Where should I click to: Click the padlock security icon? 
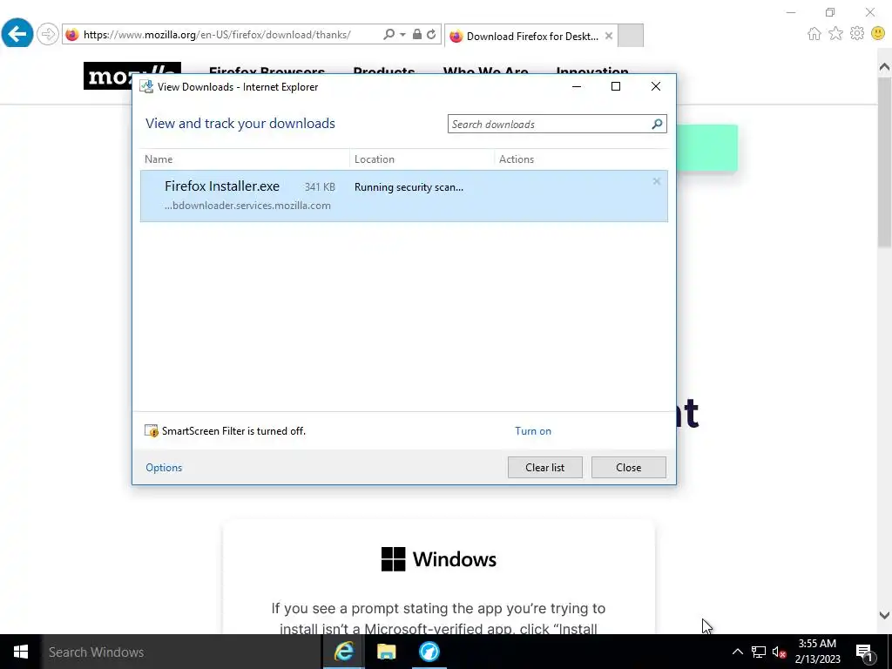(417, 34)
